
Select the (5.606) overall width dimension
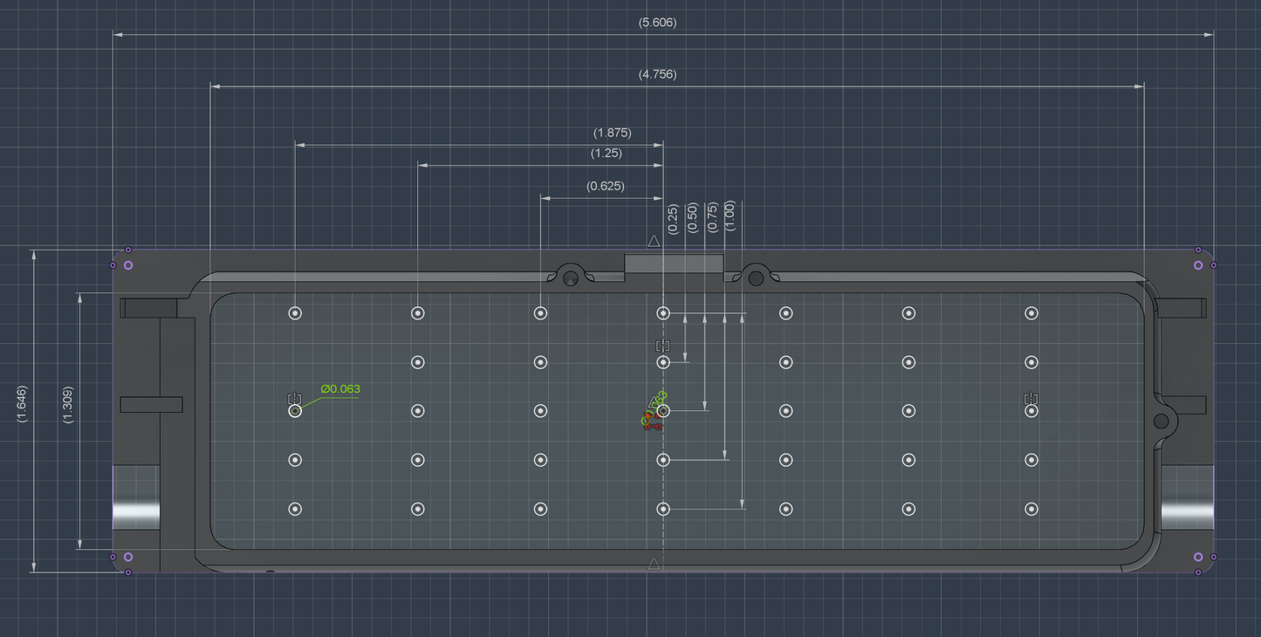click(x=657, y=23)
